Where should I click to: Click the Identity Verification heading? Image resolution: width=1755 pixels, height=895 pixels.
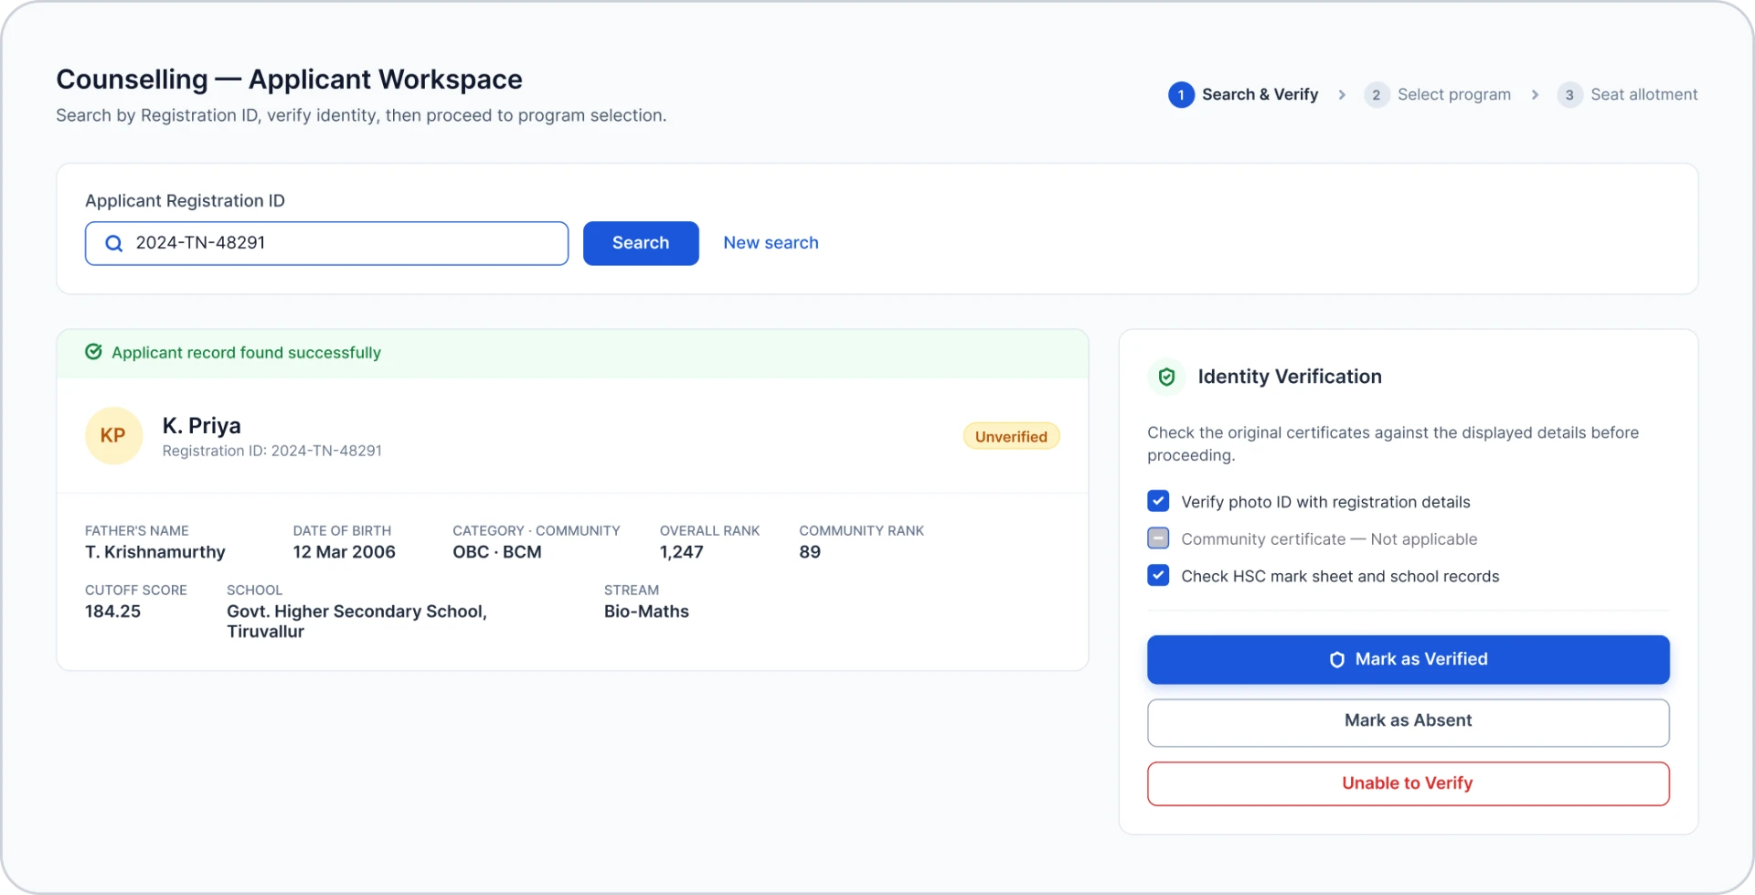click(1289, 377)
